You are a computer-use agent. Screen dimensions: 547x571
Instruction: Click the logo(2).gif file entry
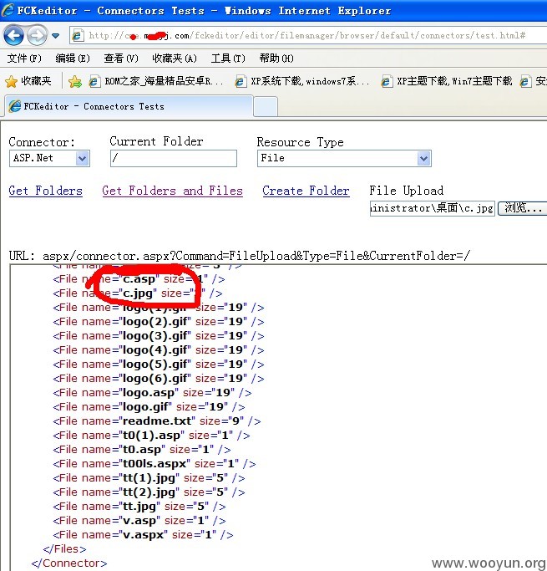[159, 322]
